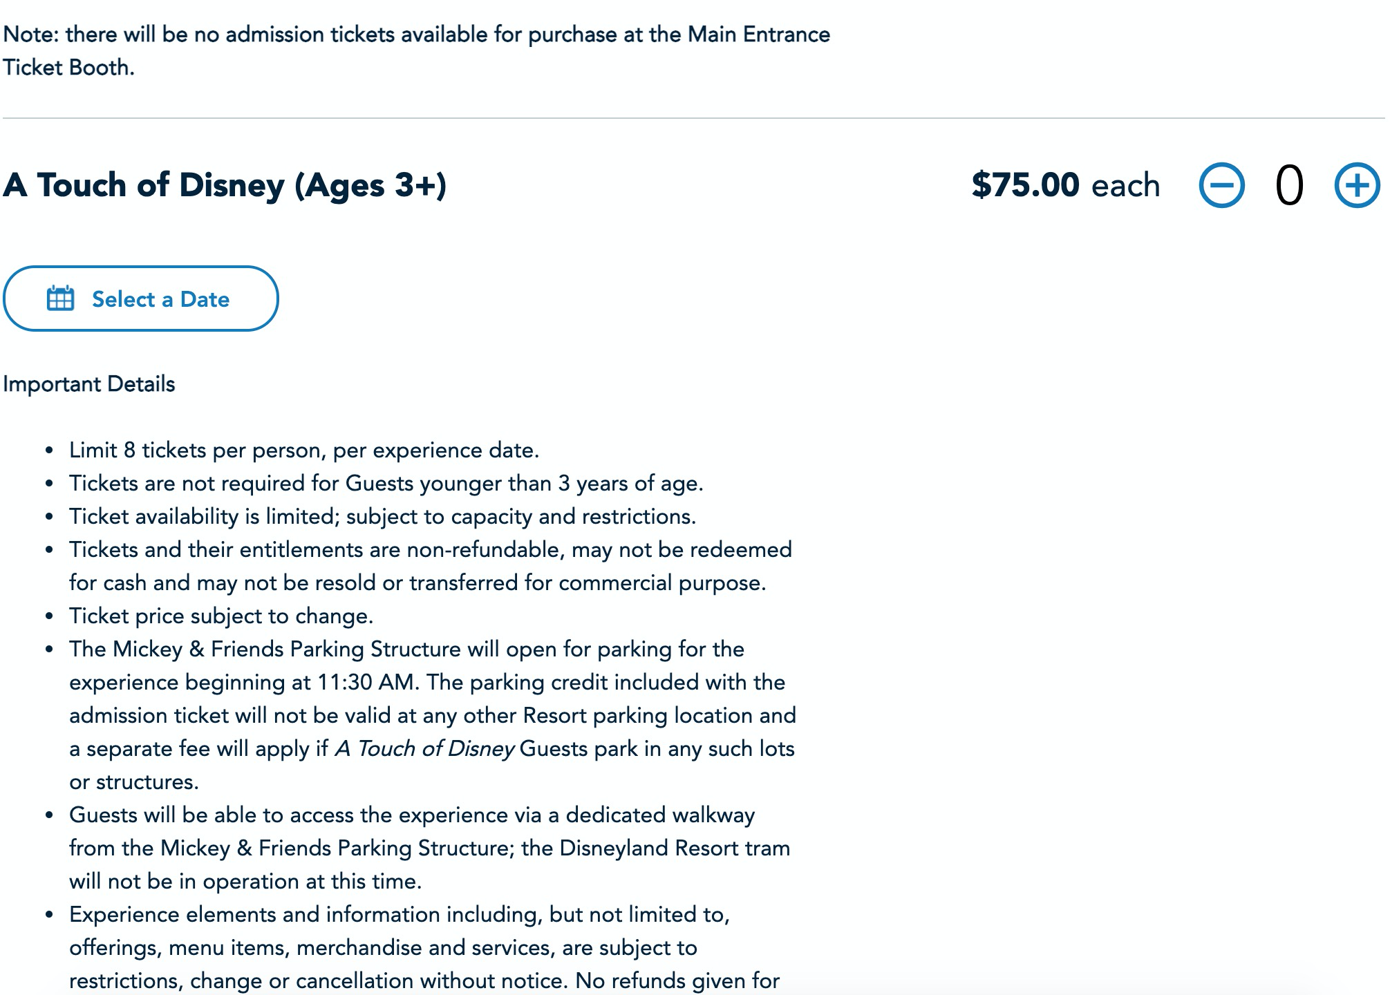1399x995 pixels.
Task: Click the Main Entrance Ticket Booth note
Action: pos(416,51)
